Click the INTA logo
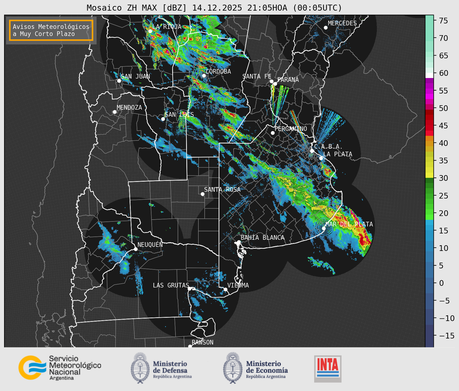This screenshot has height=391, width=459. click(328, 369)
